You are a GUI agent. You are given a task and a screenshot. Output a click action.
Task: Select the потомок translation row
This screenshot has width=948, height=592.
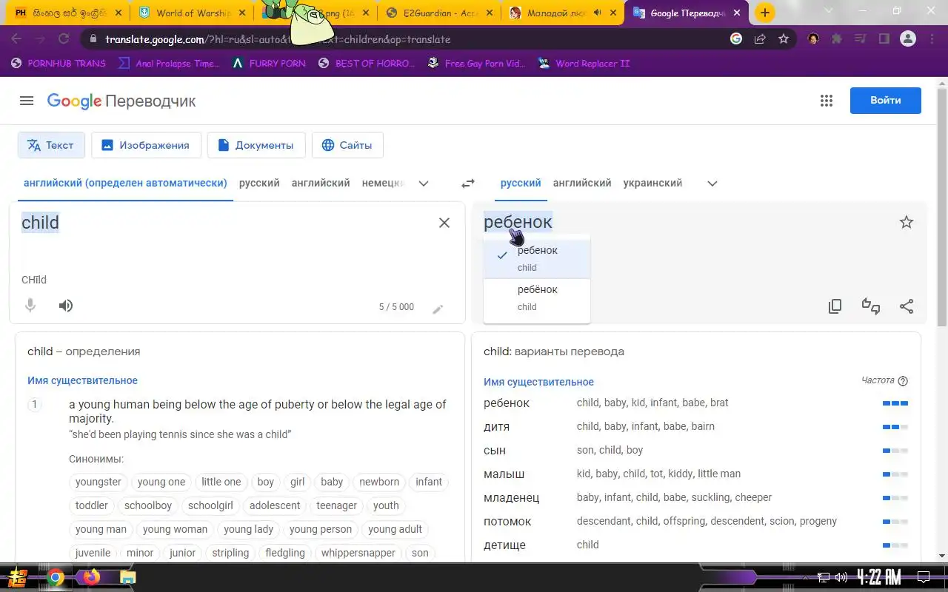[696, 521]
